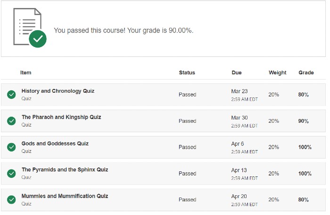The width and height of the screenshot is (330, 215).
Task: Click the Item column header
Action: pos(25,72)
